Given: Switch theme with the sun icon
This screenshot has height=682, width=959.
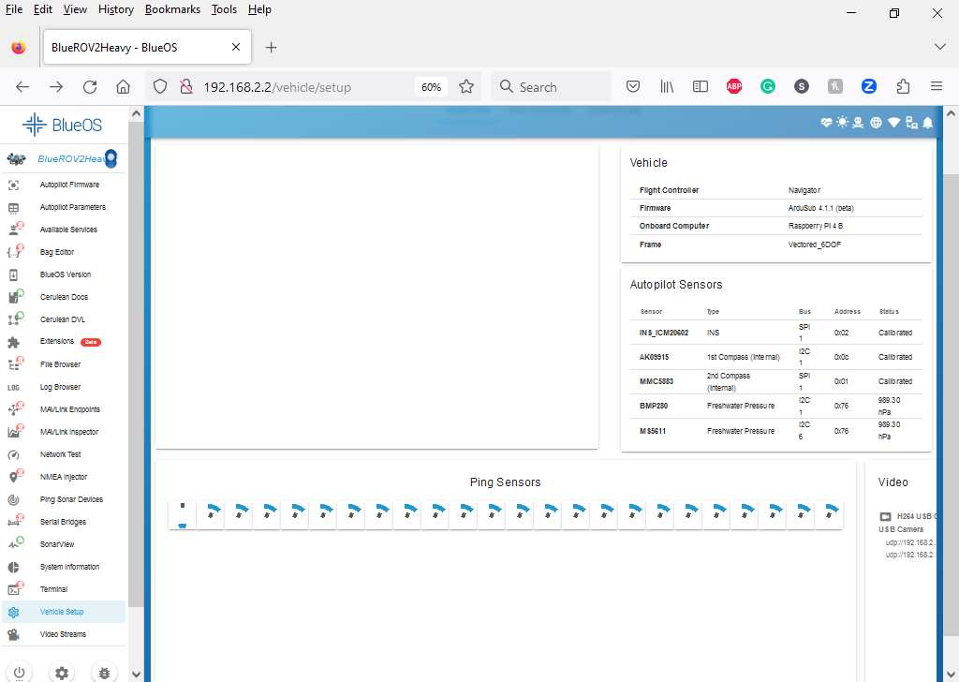Looking at the screenshot, I should [842, 122].
